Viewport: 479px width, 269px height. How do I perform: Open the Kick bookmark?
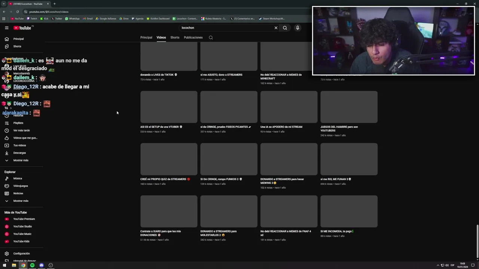coord(44,19)
